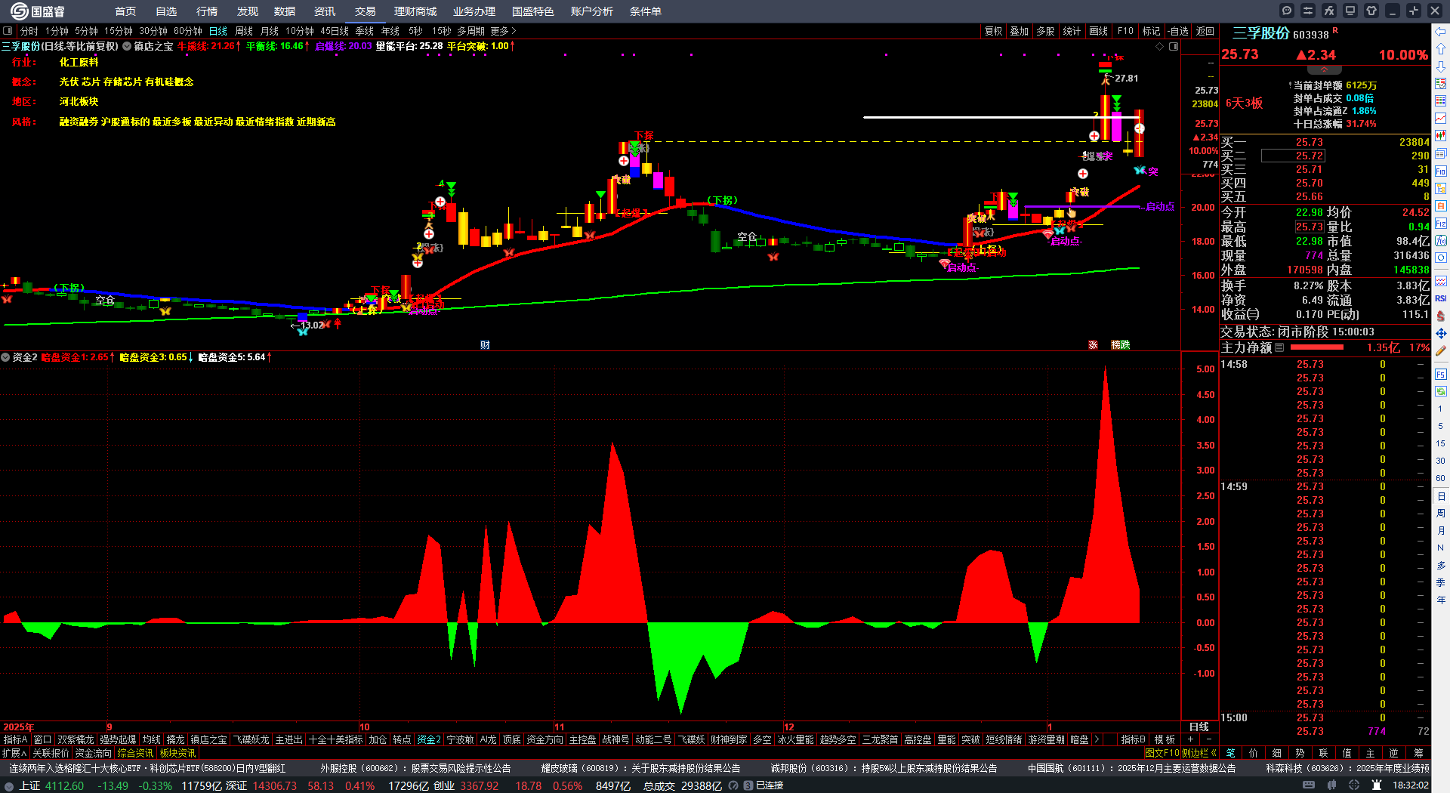
Task: Click the 复权 button
Action: coord(994,31)
